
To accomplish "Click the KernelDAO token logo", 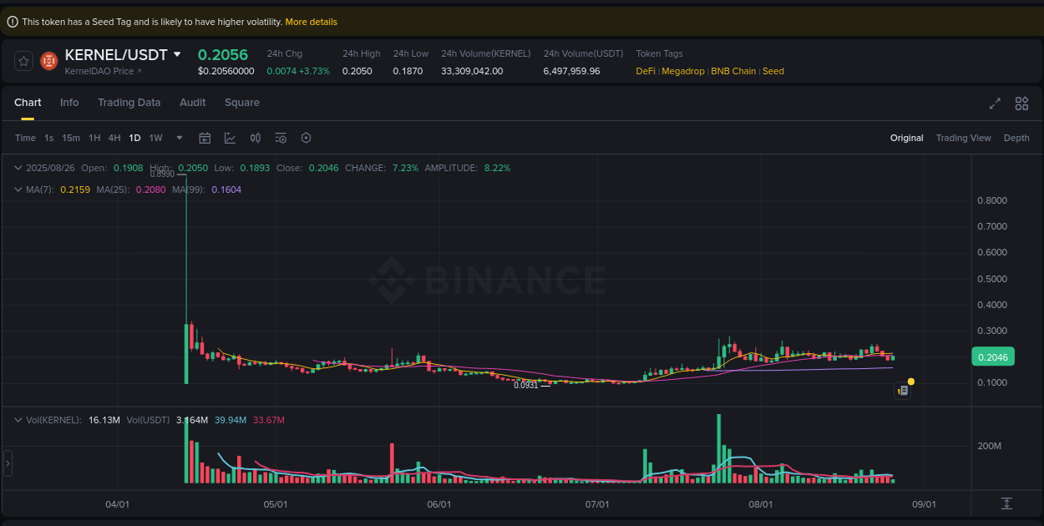I will click(48, 60).
